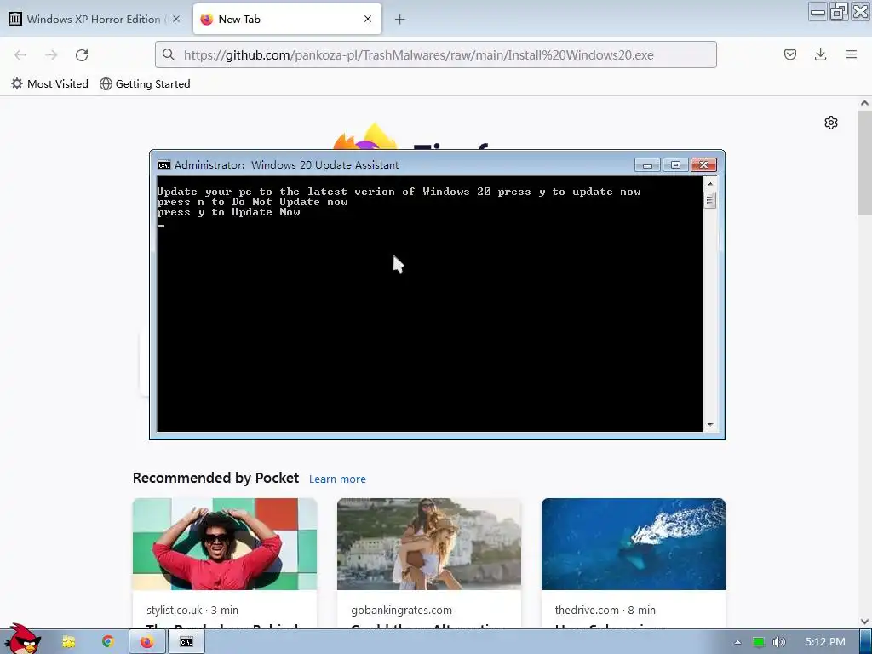Click the browser page scrollbar thumb
Image resolution: width=872 pixels, height=654 pixels.
(864, 163)
